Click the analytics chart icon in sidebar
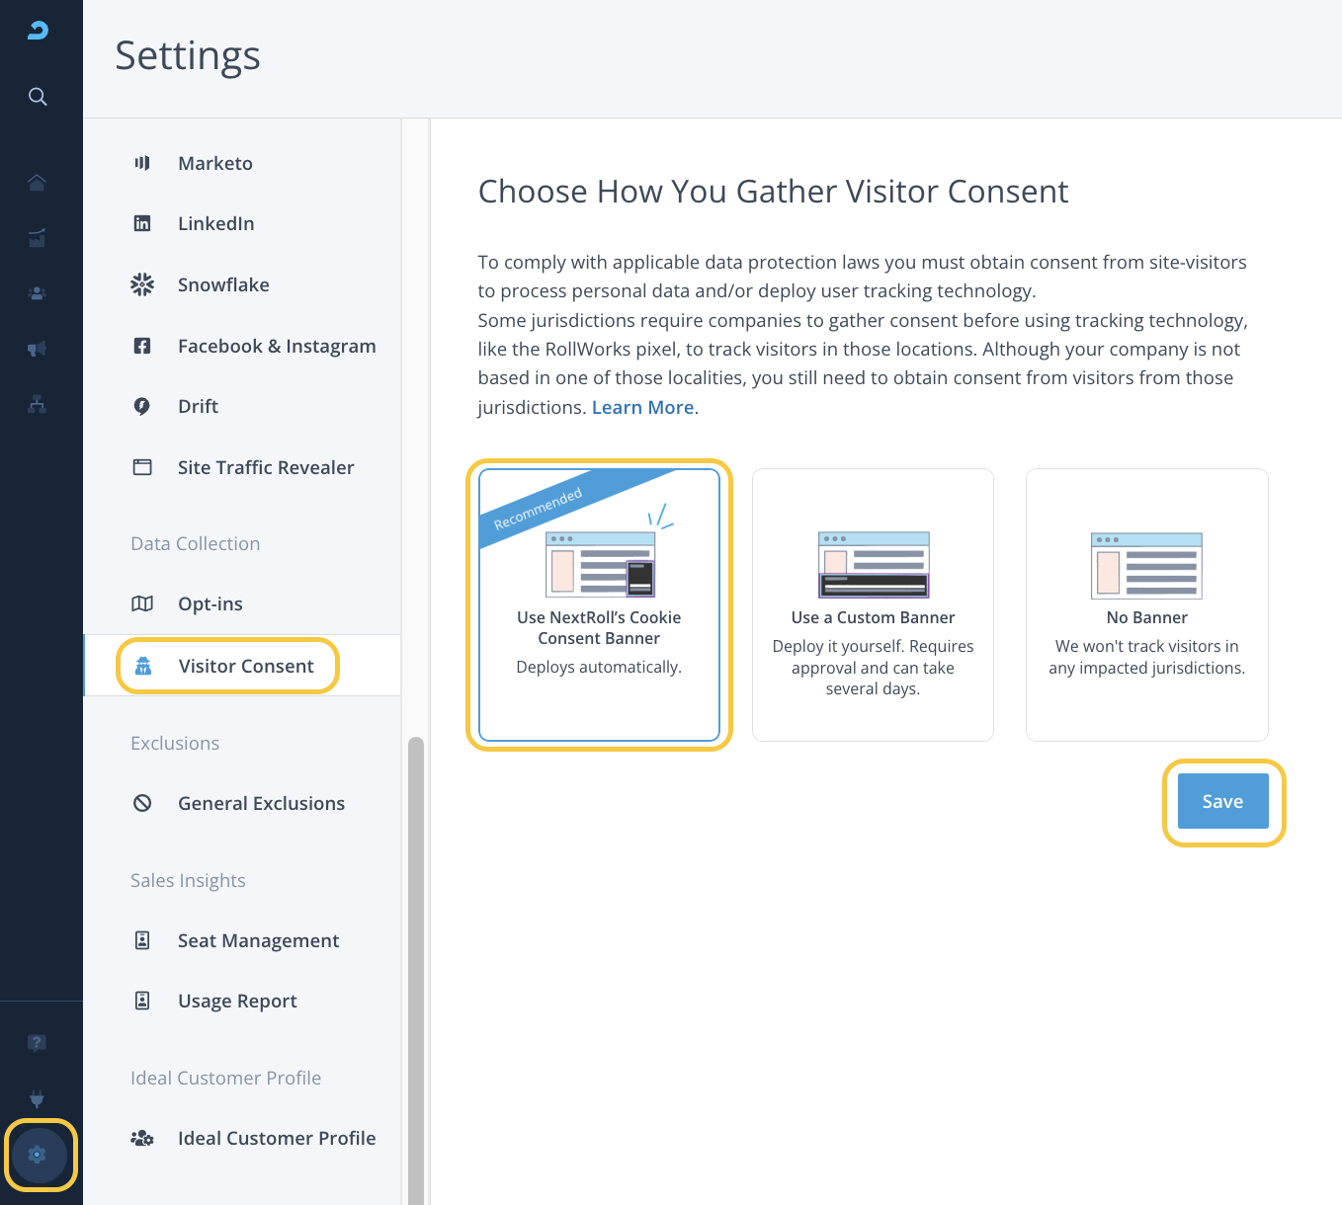1342x1205 pixels. (38, 238)
